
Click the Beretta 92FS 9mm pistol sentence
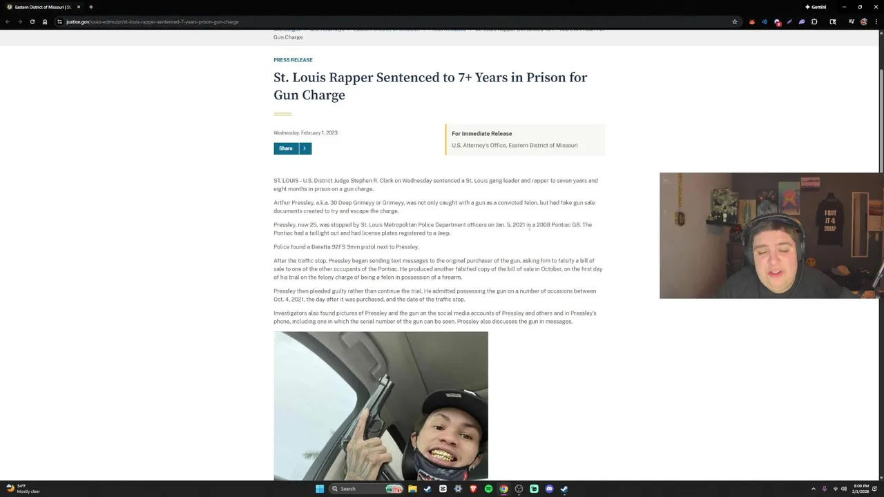tap(346, 246)
